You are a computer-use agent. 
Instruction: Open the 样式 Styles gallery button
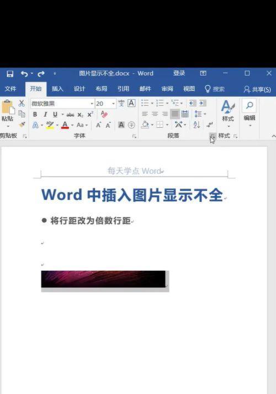[x=228, y=113]
